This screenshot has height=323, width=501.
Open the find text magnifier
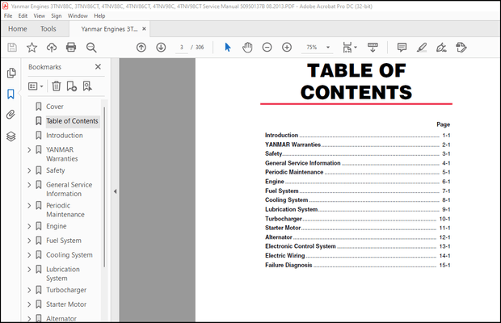point(91,48)
